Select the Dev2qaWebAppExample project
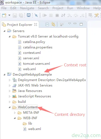101x139 pixels. click(x=32, y=75)
